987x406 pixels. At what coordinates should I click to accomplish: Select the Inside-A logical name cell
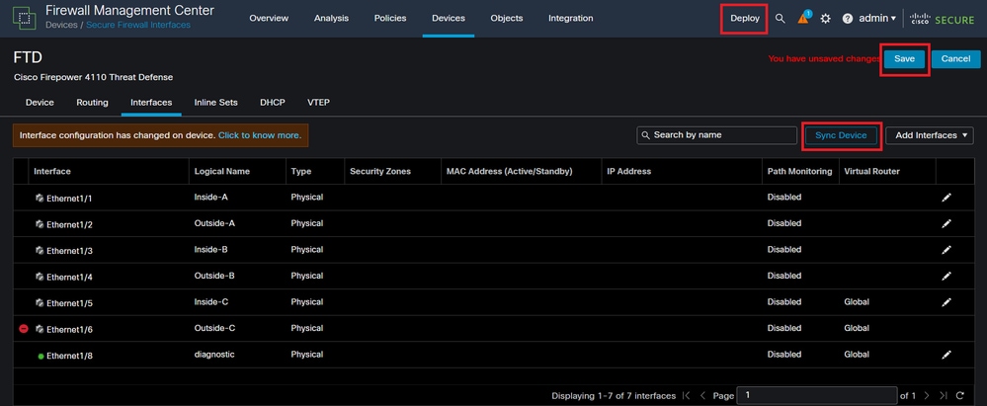[210, 197]
